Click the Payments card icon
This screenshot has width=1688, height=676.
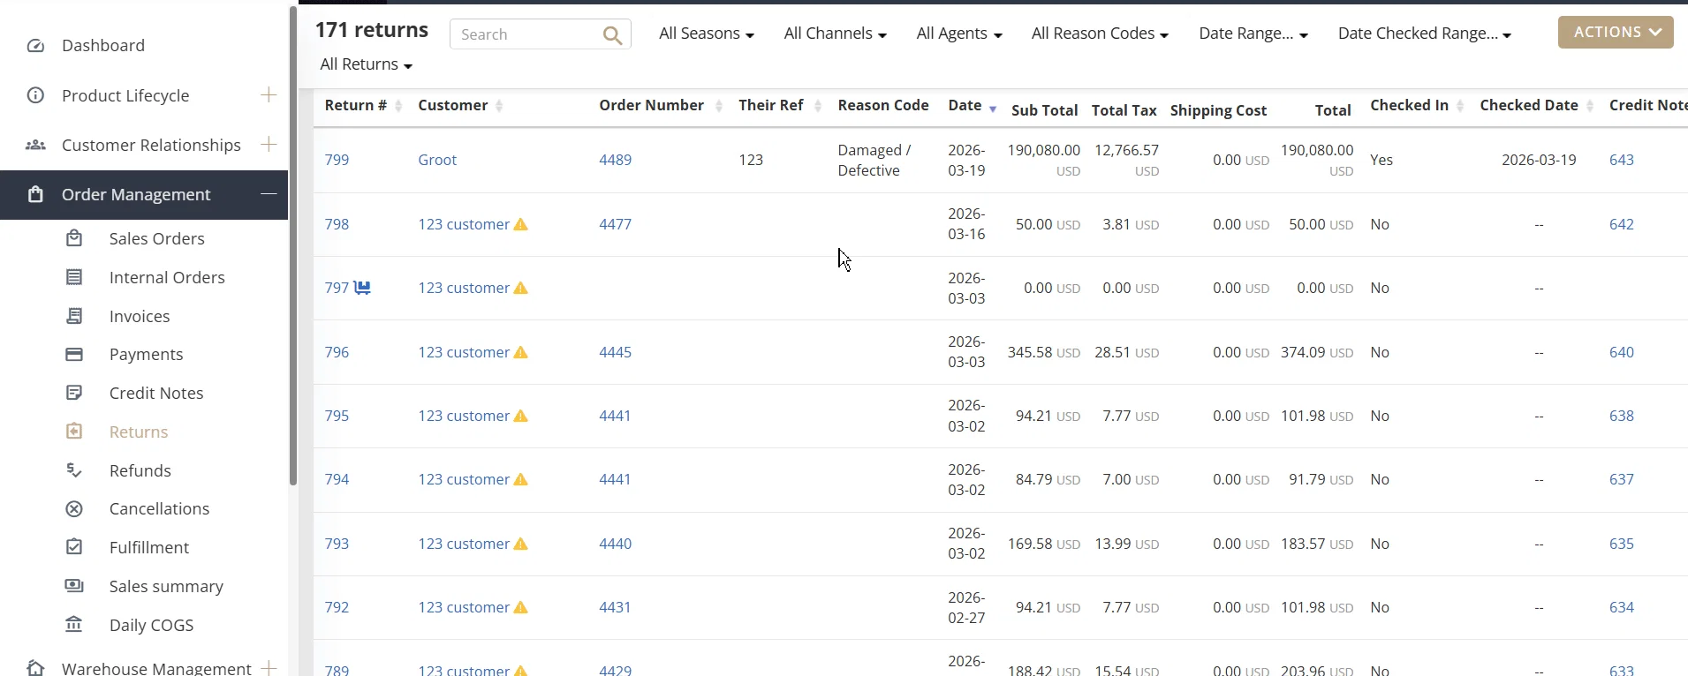click(x=74, y=354)
